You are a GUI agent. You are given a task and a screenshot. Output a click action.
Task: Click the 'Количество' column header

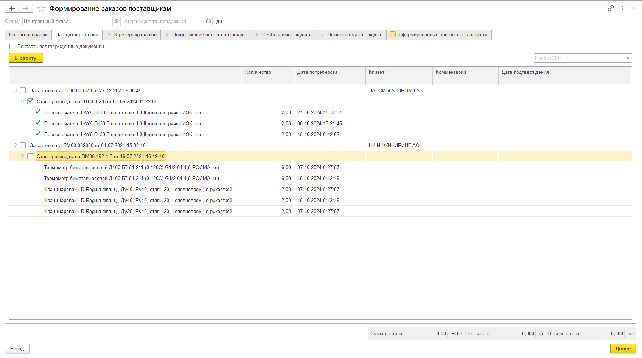tap(268, 75)
